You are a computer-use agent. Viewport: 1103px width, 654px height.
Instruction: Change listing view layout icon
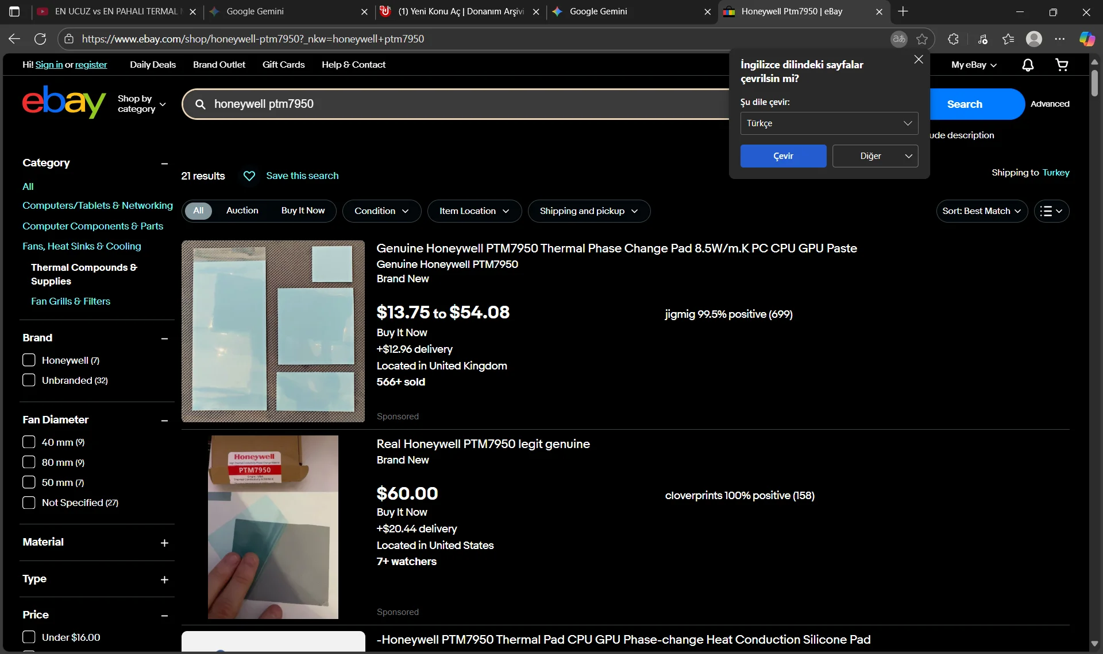click(x=1051, y=211)
